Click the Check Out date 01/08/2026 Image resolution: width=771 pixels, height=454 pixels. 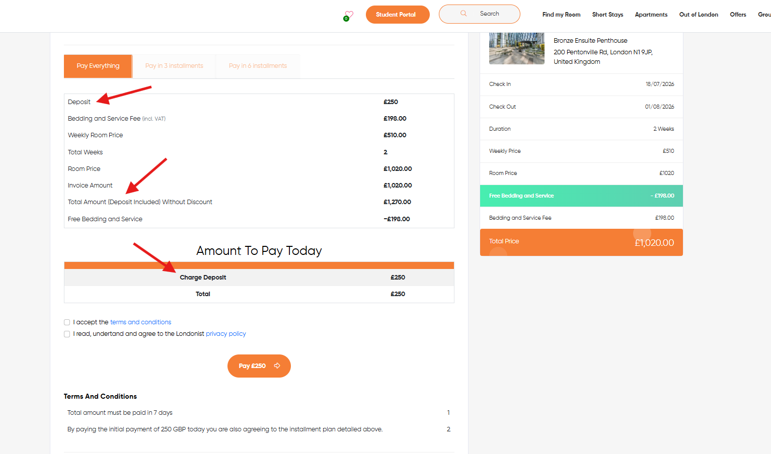coord(659,107)
